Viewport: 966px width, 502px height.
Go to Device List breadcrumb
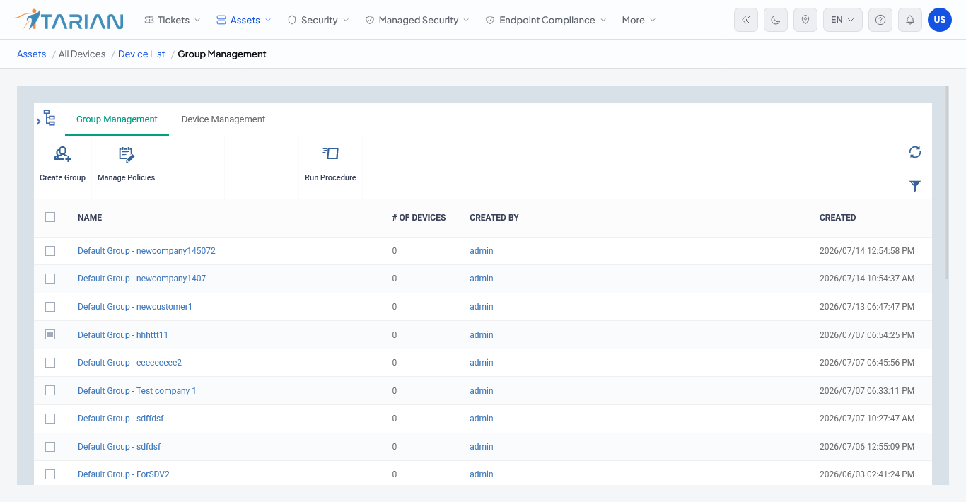pos(141,54)
